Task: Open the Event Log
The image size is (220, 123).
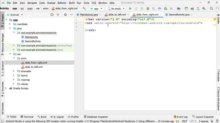Action: [x=180, y=117]
